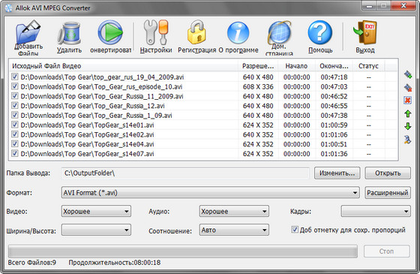Screen dimensions: 420x274
Task: Open the Дом. страница globe icon
Action: coord(279,33)
